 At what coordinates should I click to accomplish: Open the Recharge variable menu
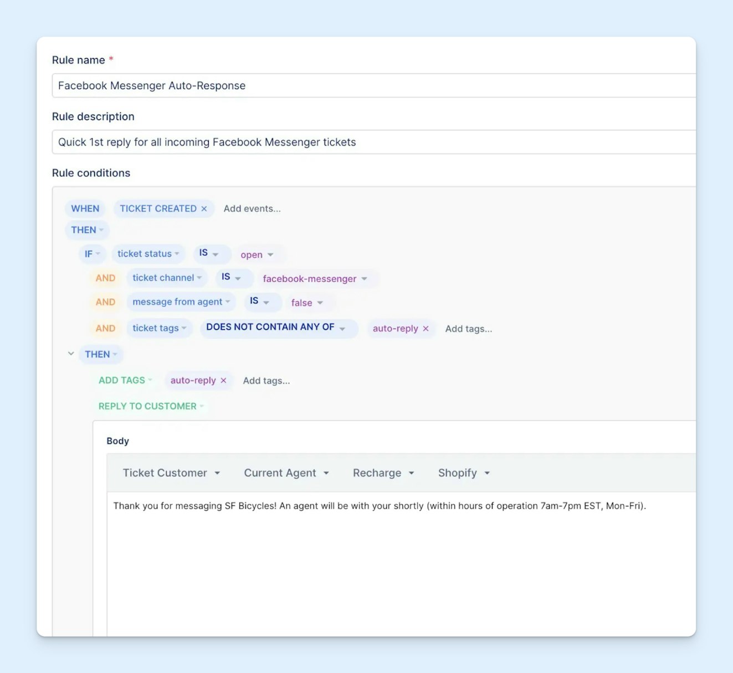[383, 473]
